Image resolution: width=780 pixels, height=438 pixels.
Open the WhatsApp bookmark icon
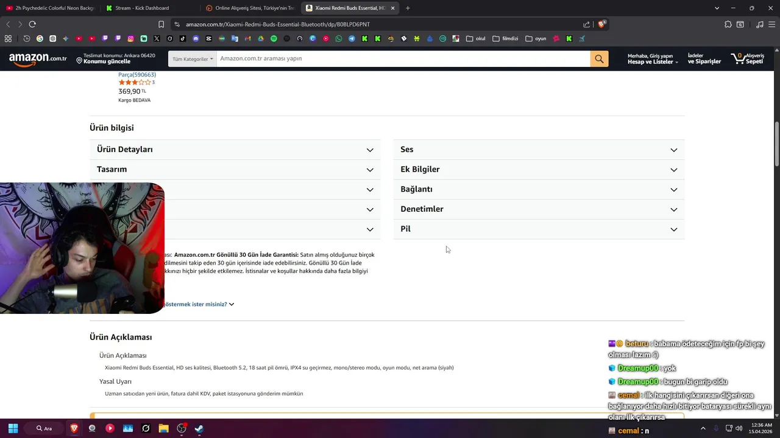click(x=339, y=38)
